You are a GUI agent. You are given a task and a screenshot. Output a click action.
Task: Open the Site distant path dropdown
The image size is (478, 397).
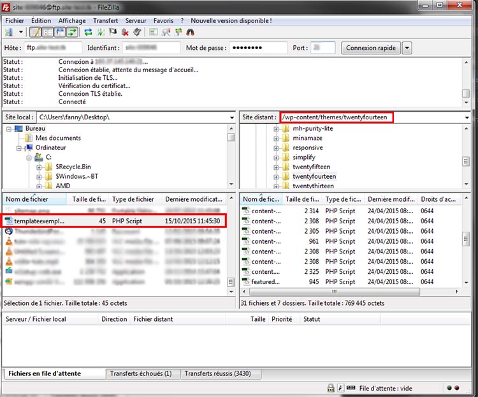(x=467, y=117)
